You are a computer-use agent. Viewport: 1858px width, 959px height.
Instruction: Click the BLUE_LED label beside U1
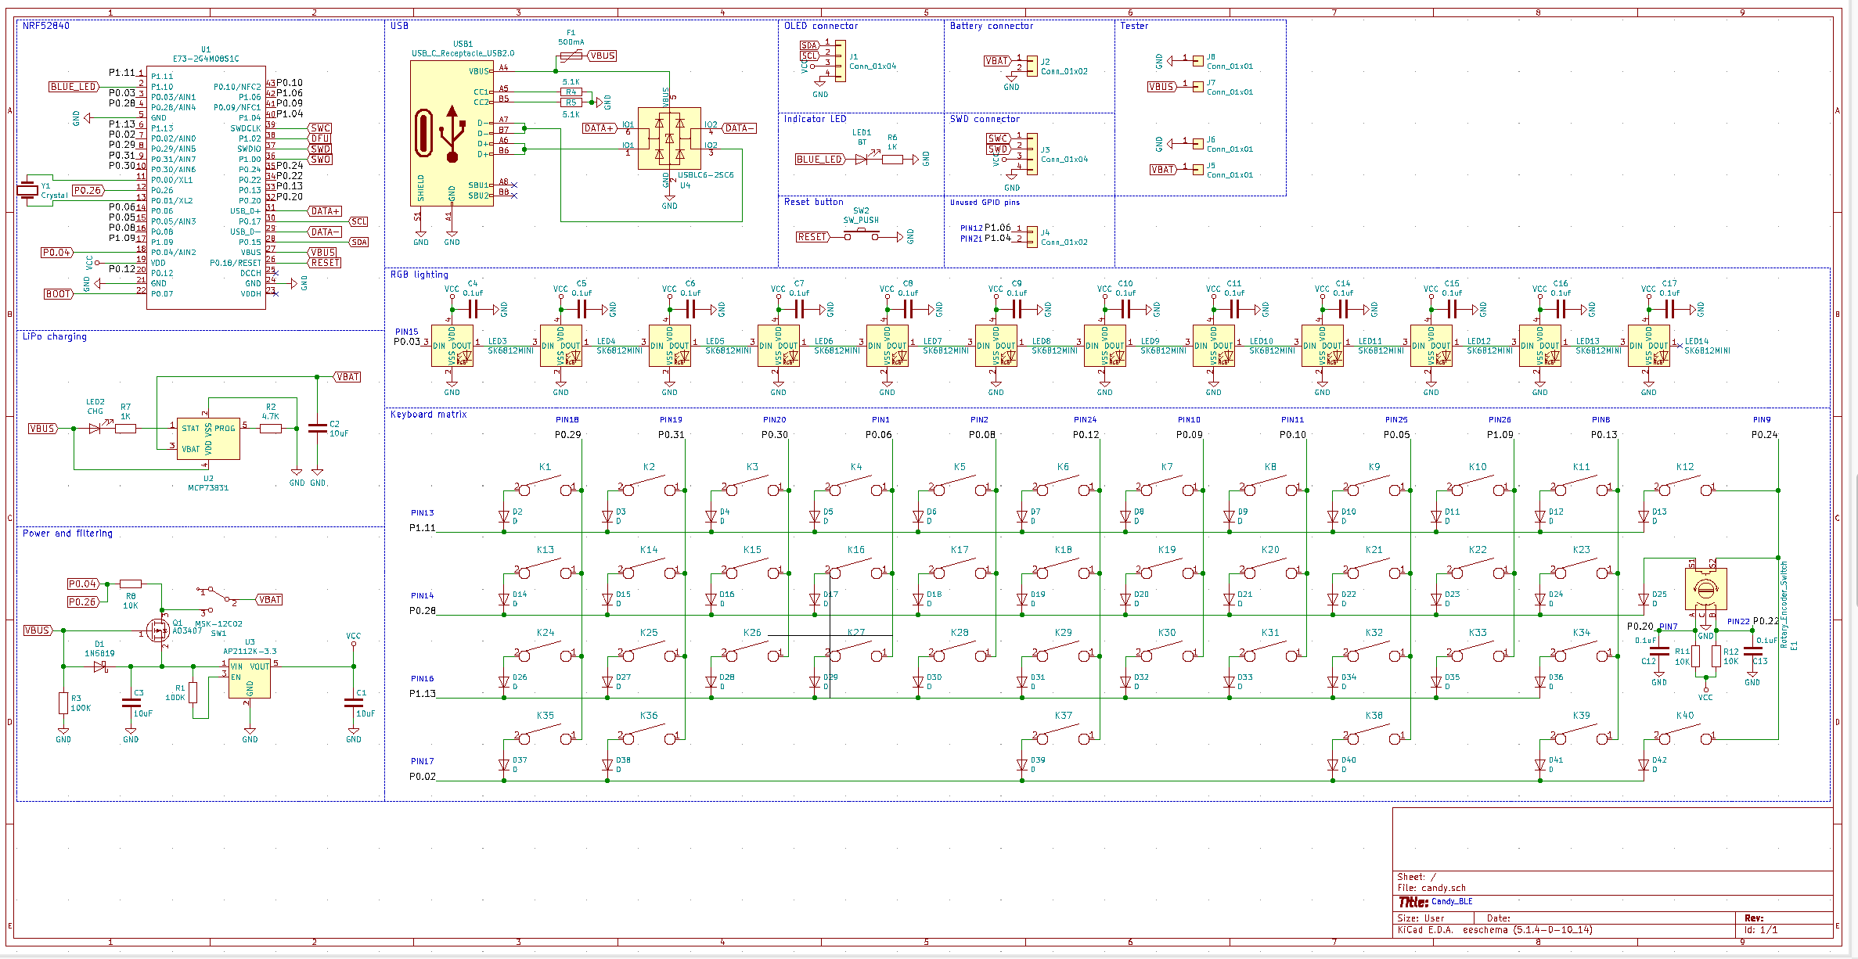click(x=74, y=87)
